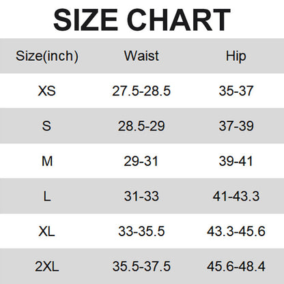Click the XL hip value 43.3-45.6
Viewport: 284px width, 284px height.
pos(236,231)
